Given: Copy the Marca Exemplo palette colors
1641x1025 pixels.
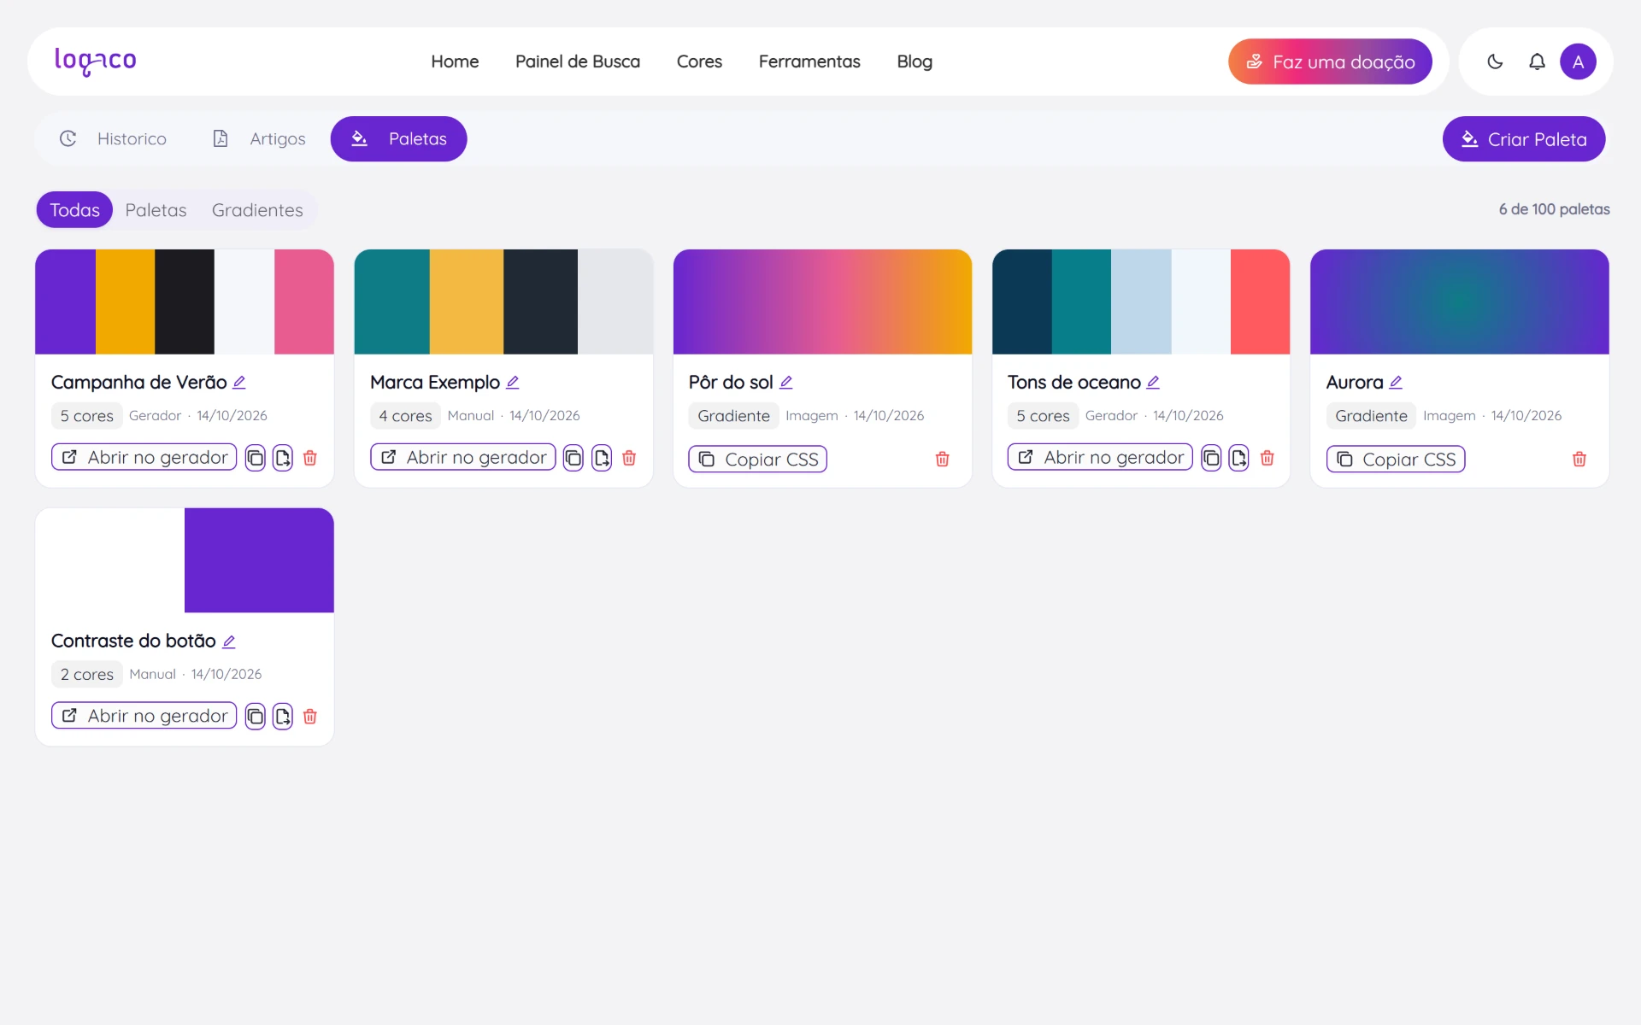Looking at the screenshot, I should click(x=573, y=458).
